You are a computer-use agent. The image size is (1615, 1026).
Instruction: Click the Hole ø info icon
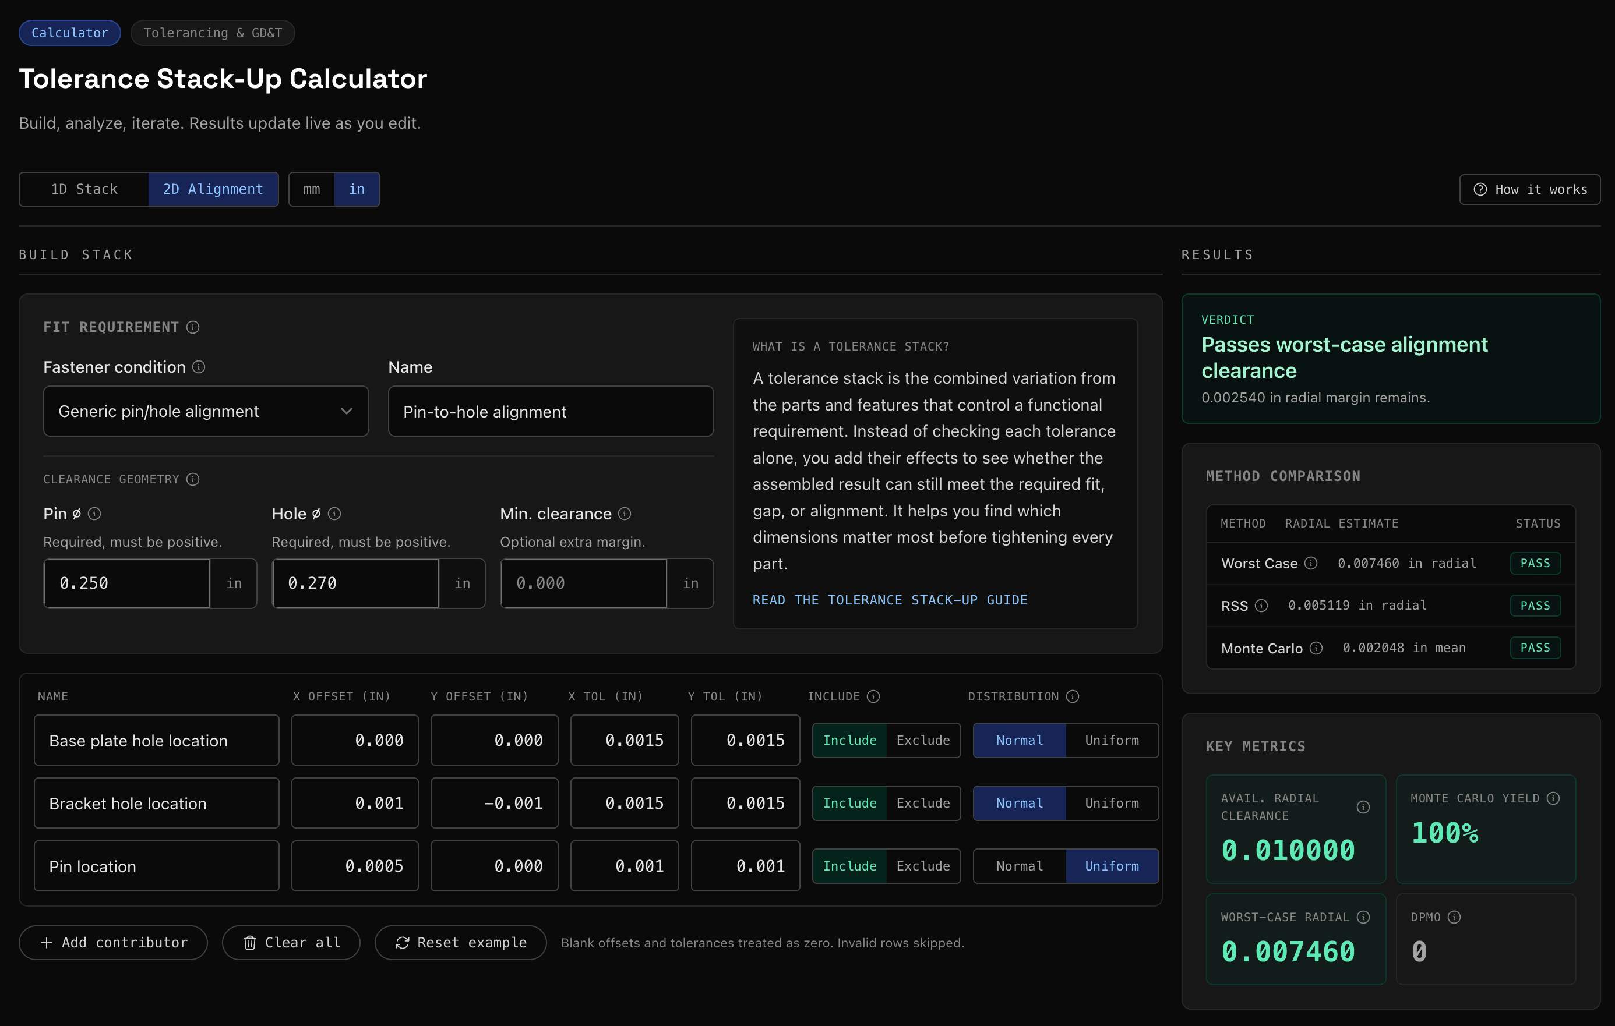tap(334, 514)
